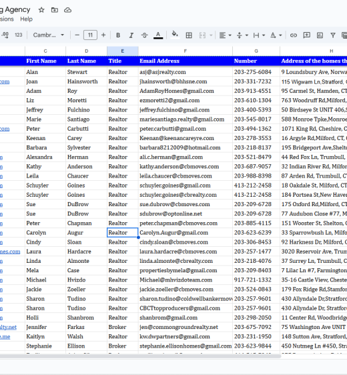Image resolution: width=347 pixels, height=375 pixels.
Task: Select kathy.anderson@cbmoves.com cell
Action: click(x=186, y=166)
